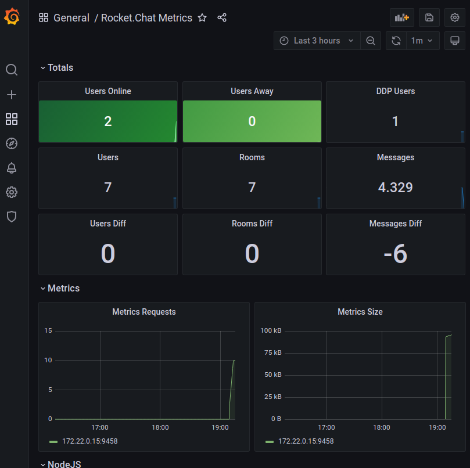Zoom out the time range
Viewport: 470px width, 468px height.
(371, 41)
